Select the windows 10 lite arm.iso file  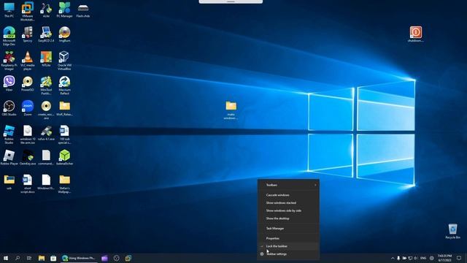point(28,134)
